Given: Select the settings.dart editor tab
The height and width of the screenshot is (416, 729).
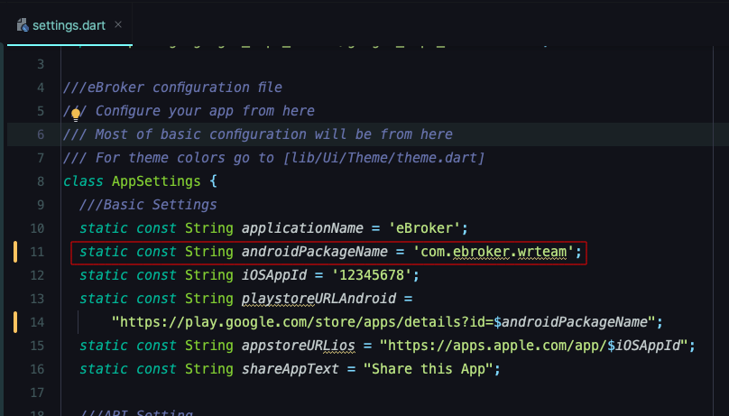Looking at the screenshot, I should 69,25.
